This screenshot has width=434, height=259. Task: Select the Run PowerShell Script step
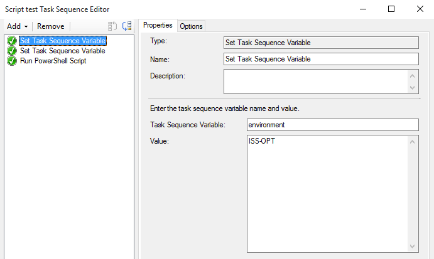[x=53, y=61]
